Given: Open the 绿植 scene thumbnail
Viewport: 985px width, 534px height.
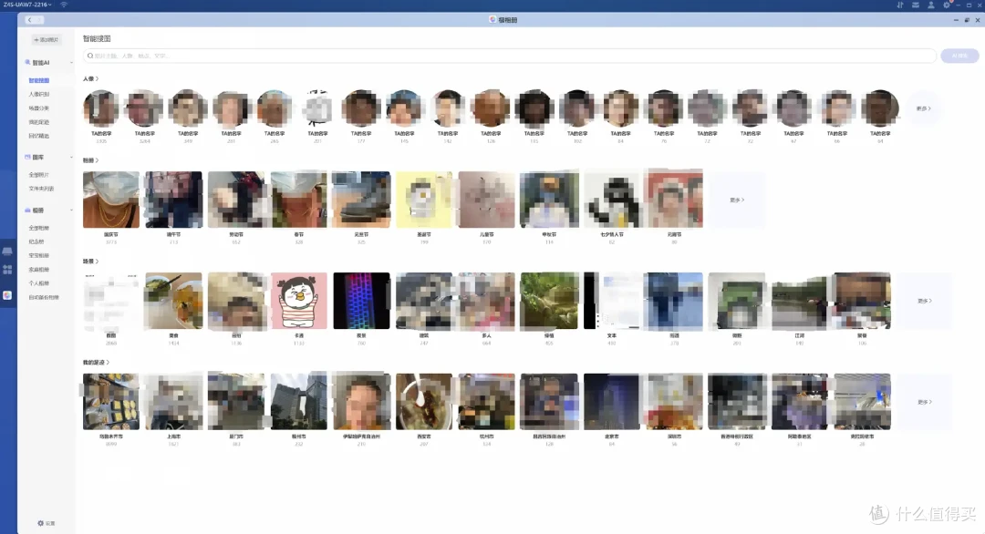Looking at the screenshot, I should point(549,301).
